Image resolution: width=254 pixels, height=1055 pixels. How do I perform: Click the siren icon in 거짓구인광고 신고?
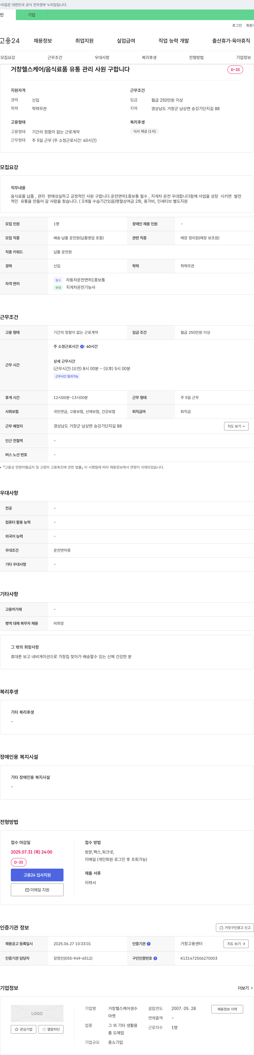click(221, 928)
